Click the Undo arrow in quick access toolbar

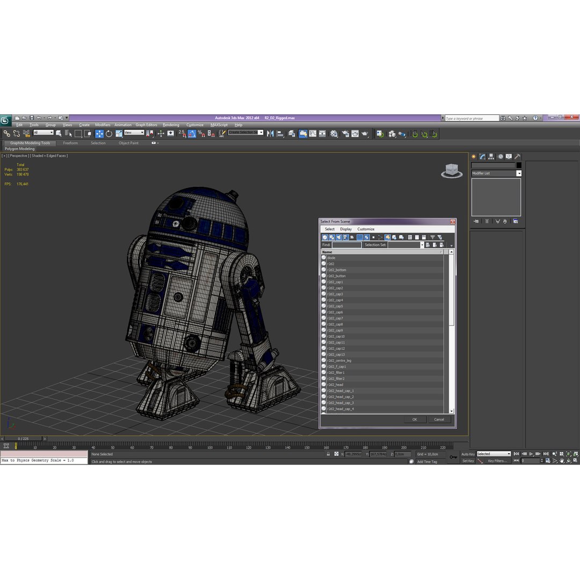coord(39,118)
